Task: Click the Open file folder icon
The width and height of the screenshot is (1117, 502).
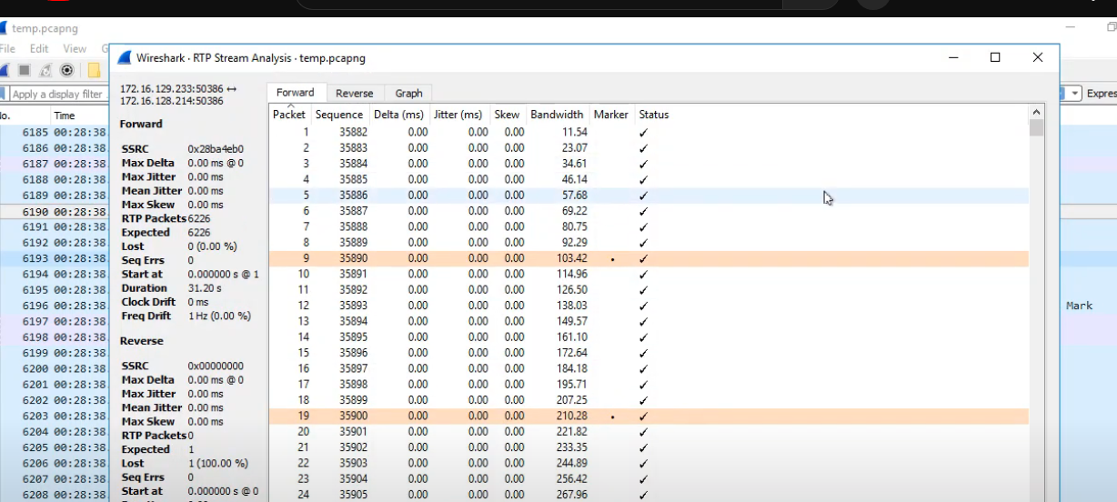Action: 94,71
